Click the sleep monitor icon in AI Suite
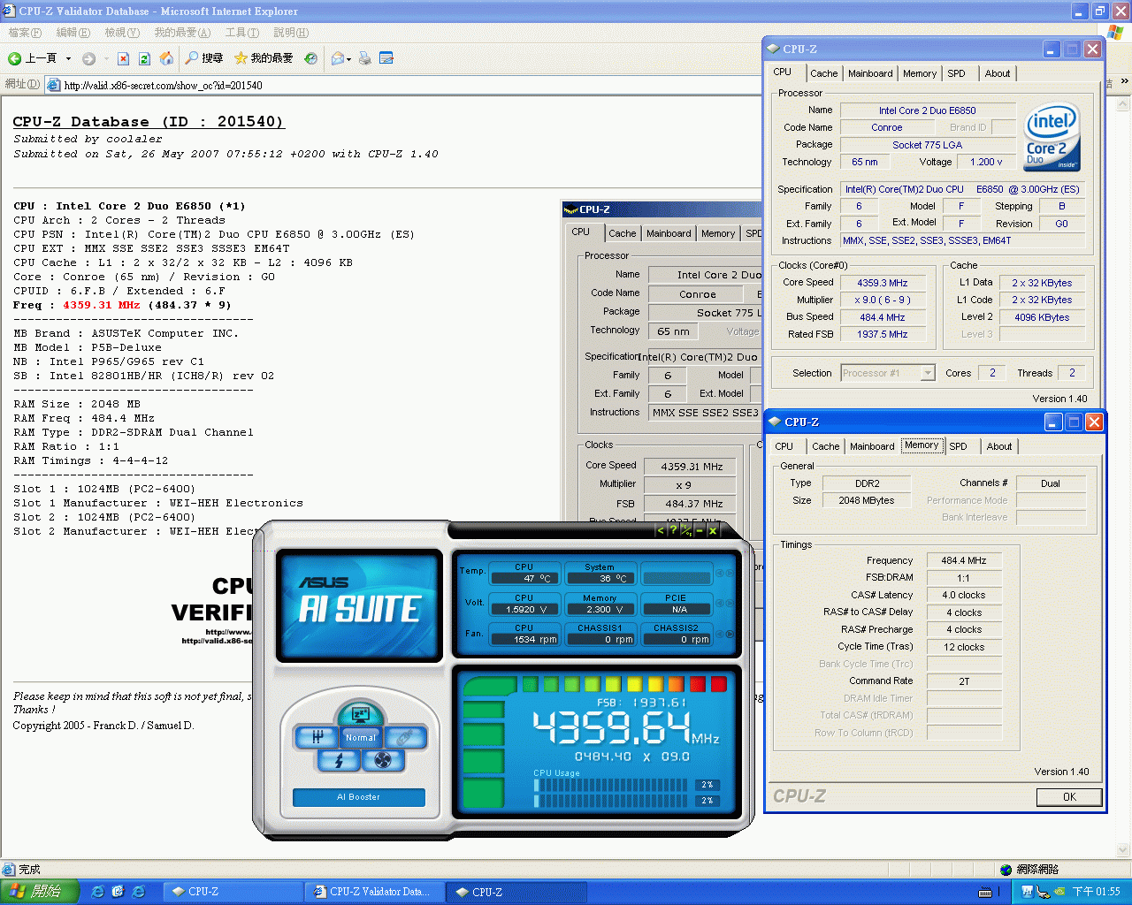Image resolution: width=1132 pixels, height=905 pixels. coord(360,714)
